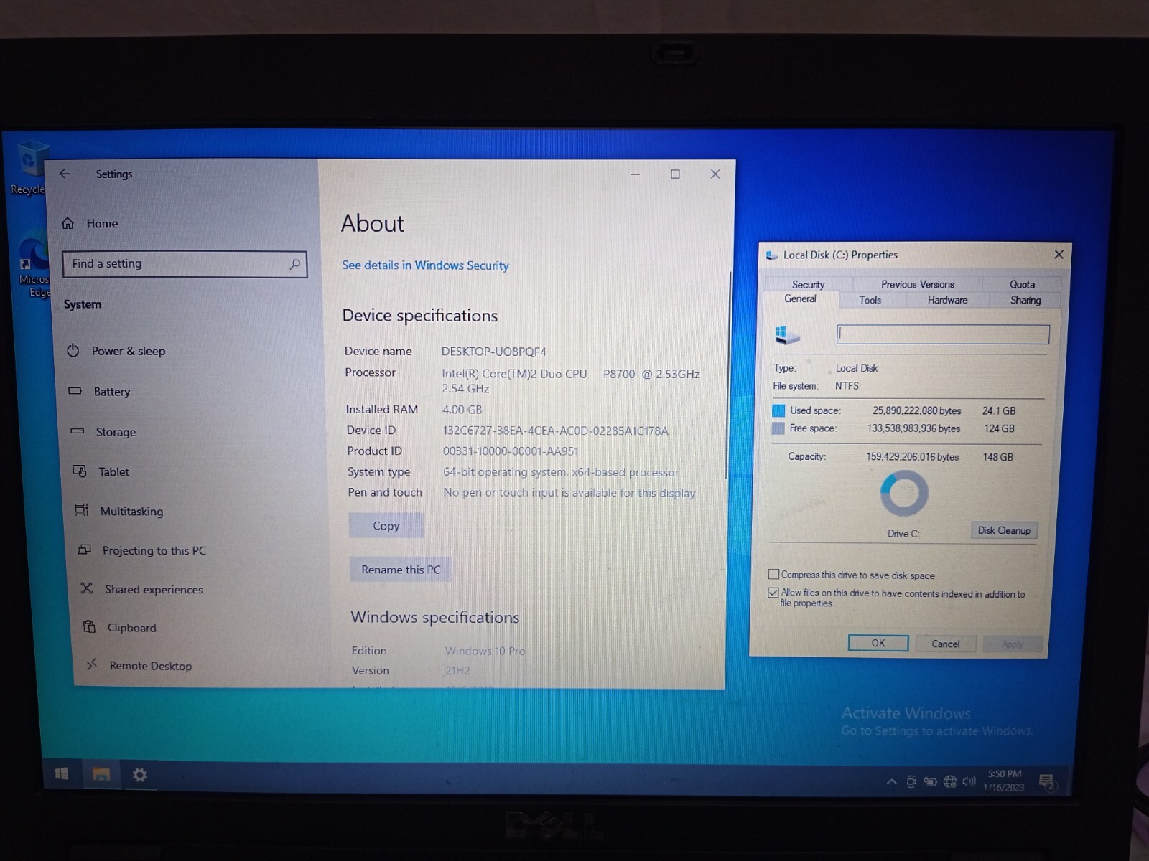Open Projecting to this PC settings

click(x=142, y=550)
